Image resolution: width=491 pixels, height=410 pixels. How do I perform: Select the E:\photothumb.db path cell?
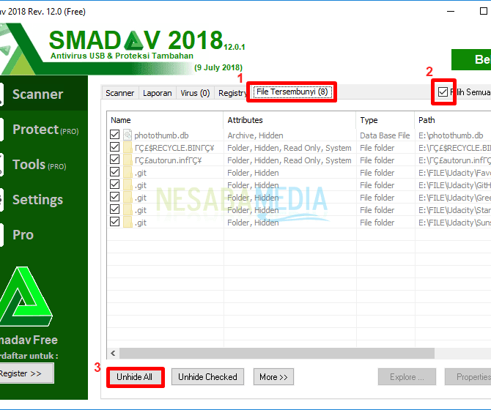(451, 135)
